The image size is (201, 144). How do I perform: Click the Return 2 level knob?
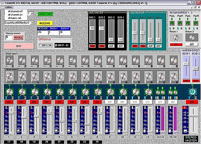click(x=192, y=37)
